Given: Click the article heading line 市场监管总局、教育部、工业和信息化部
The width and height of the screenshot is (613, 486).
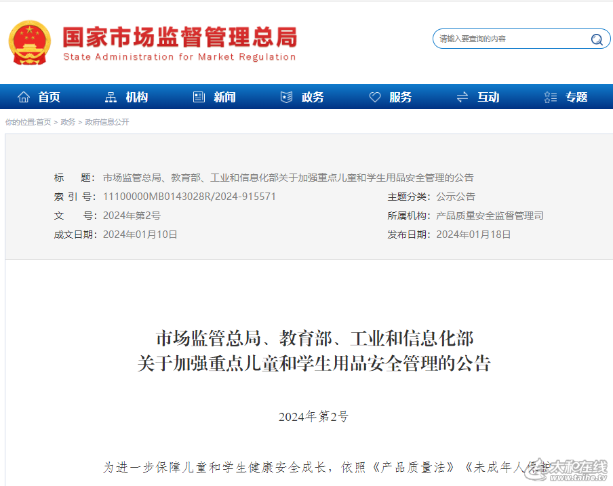Looking at the screenshot, I should (x=315, y=338).
